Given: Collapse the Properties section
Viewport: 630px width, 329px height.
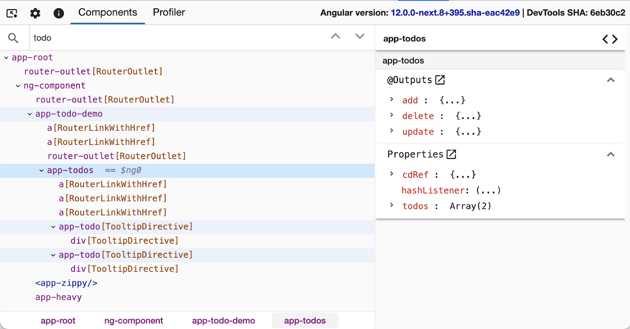Looking at the screenshot, I should (x=611, y=154).
